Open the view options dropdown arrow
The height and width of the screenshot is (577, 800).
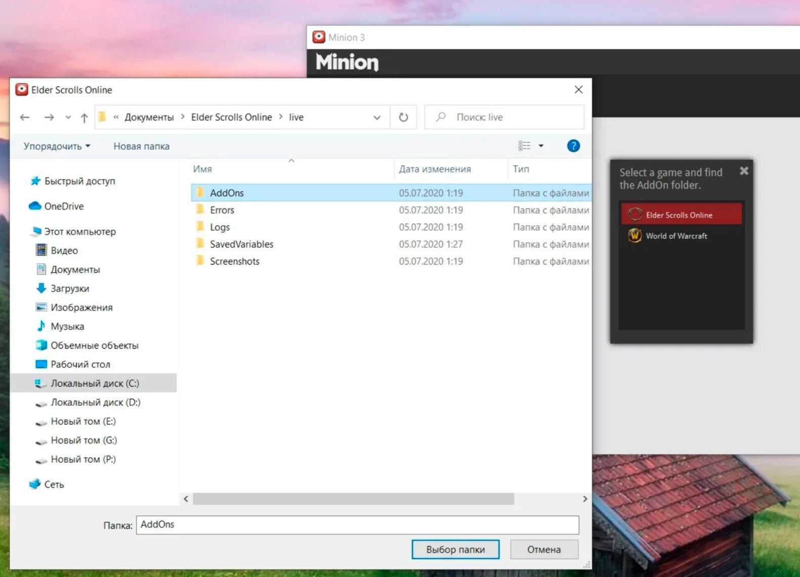click(541, 146)
